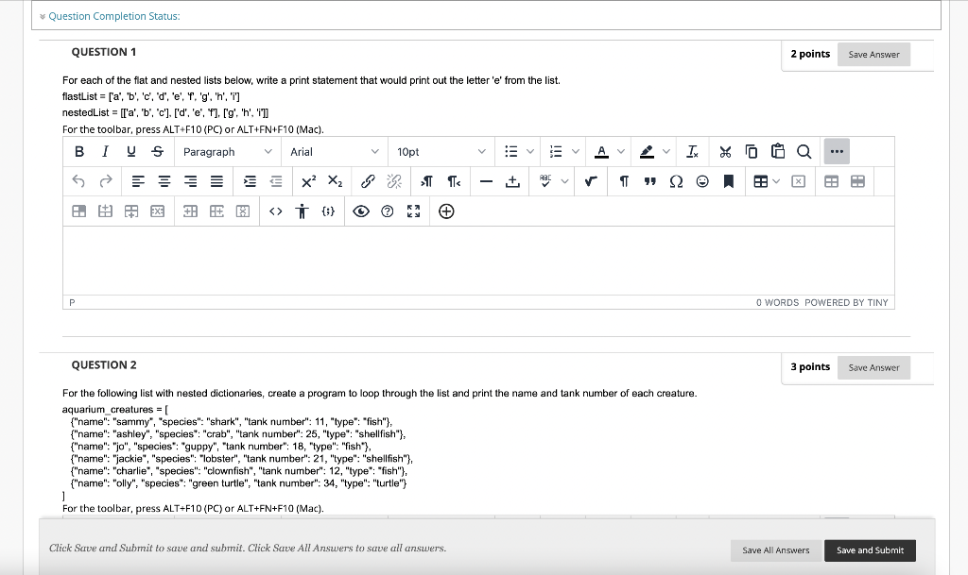Set left-to-right text direction
Screen dimensions: 968x575
(x=426, y=181)
